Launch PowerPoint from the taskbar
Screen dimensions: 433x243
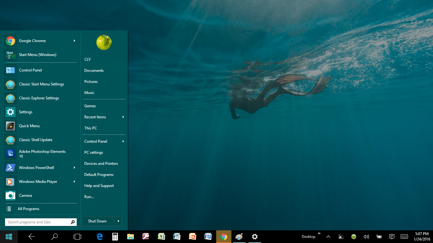(x=192, y=237)
